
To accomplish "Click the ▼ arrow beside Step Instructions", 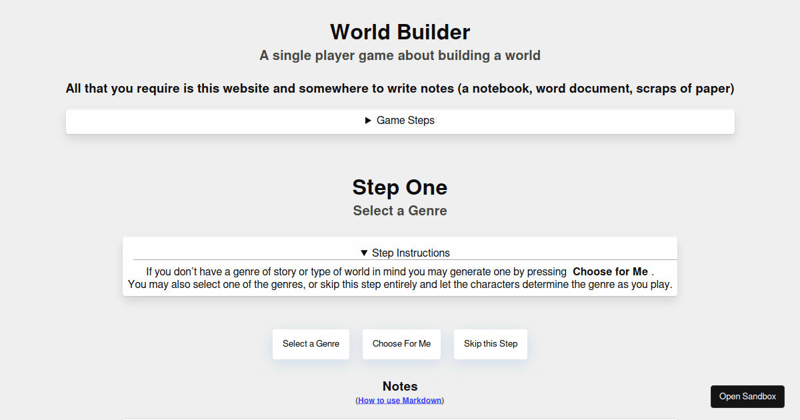I will 364,253.
